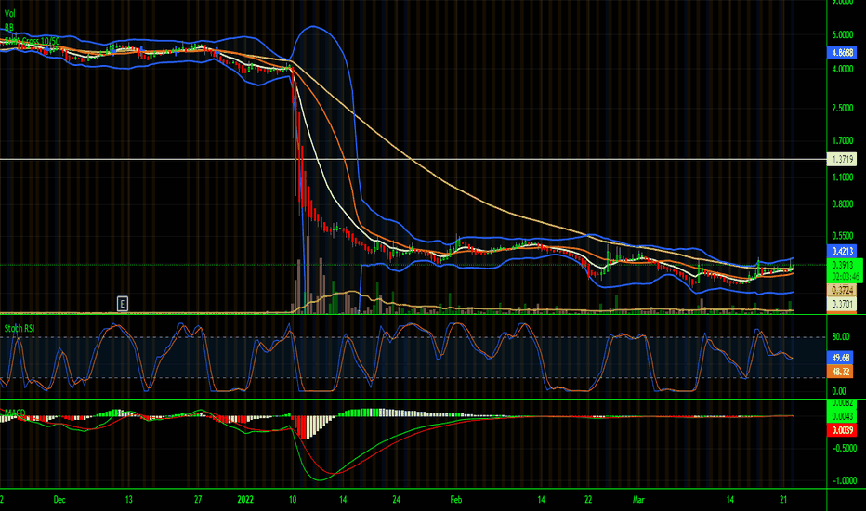Click the 6.0000 price axis tick

tap(843, 34)
